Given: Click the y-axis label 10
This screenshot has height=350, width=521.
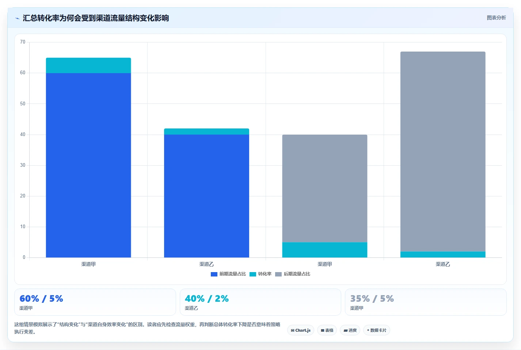Looking at the screenshot, I should click(x=23, y=227).
